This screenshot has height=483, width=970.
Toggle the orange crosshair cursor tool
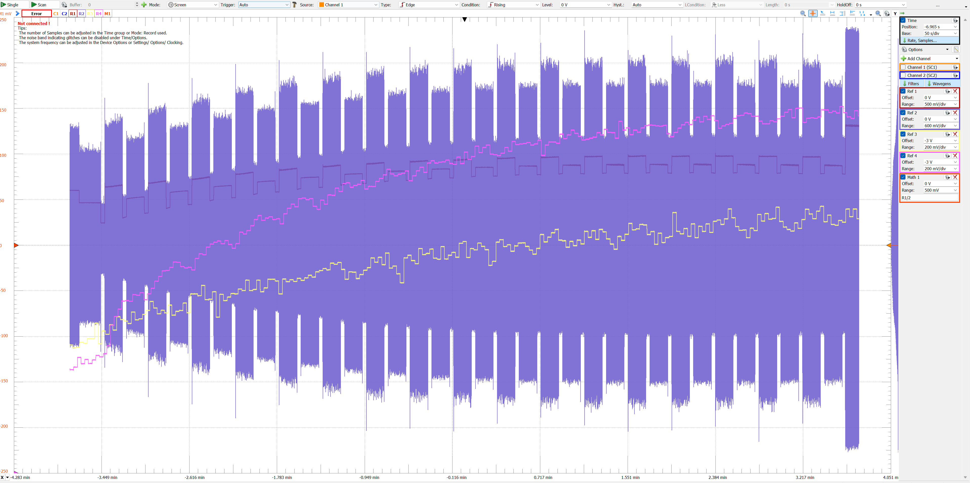pos(813,14)
